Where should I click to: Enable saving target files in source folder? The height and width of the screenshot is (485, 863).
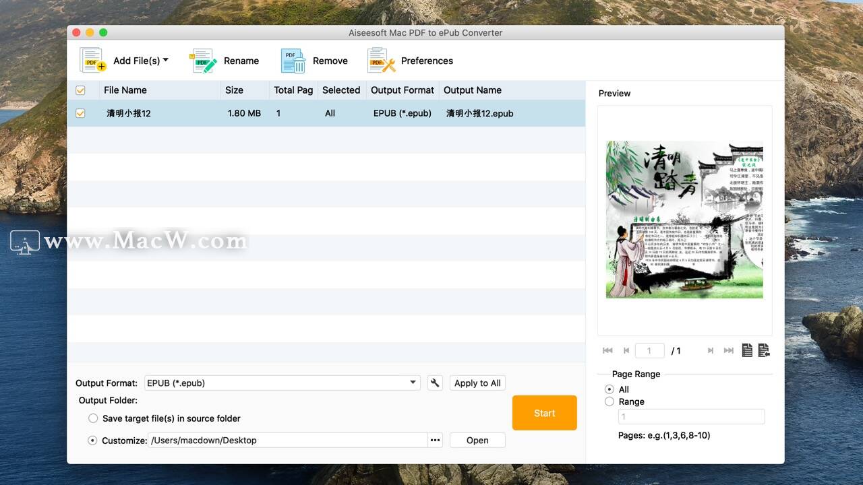click(x=93, y=418)
